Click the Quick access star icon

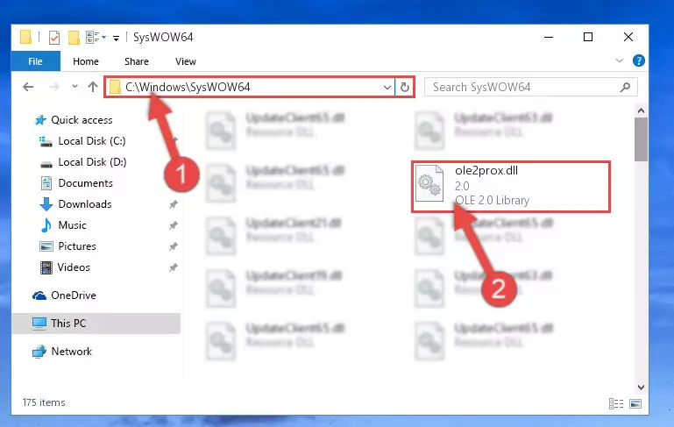point(40,120)
